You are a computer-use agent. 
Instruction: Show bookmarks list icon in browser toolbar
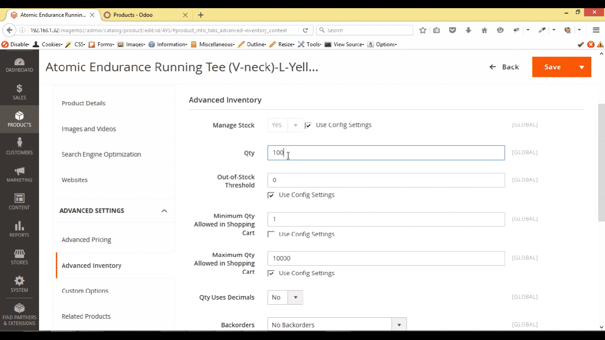pyautogui.click(x=437, y=30)
